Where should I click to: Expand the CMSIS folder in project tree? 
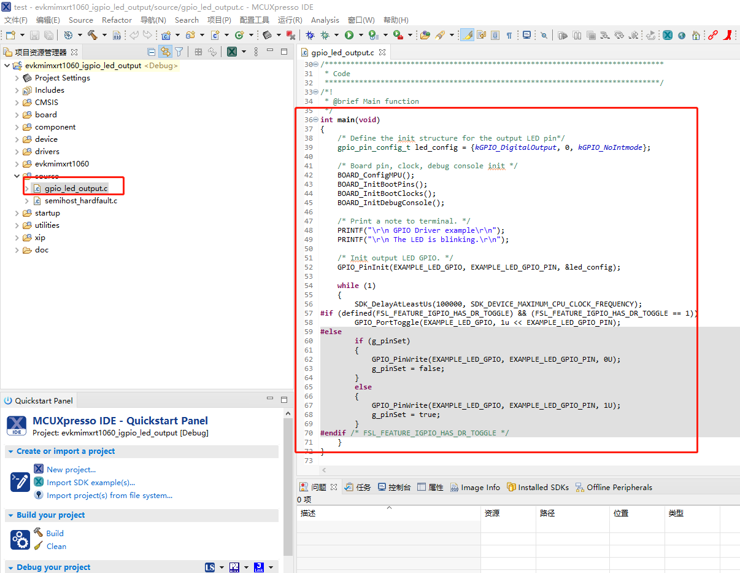click(x=17, y=103)
